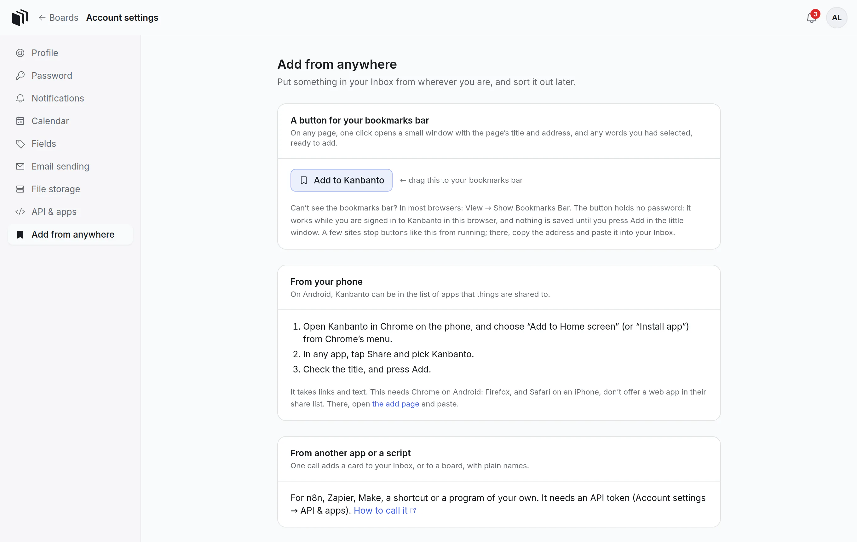Open API & apps settings
Viewport: 857px width, 542px height.
[x=70, y=212]
